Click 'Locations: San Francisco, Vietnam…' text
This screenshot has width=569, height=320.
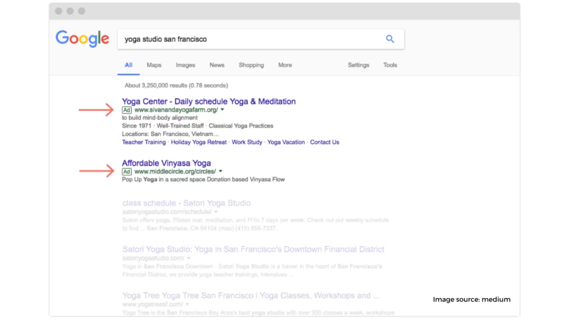point(171,134)
